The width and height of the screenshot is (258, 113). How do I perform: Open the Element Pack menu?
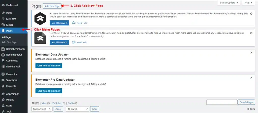pyautogui.click(x=14, y=66)
